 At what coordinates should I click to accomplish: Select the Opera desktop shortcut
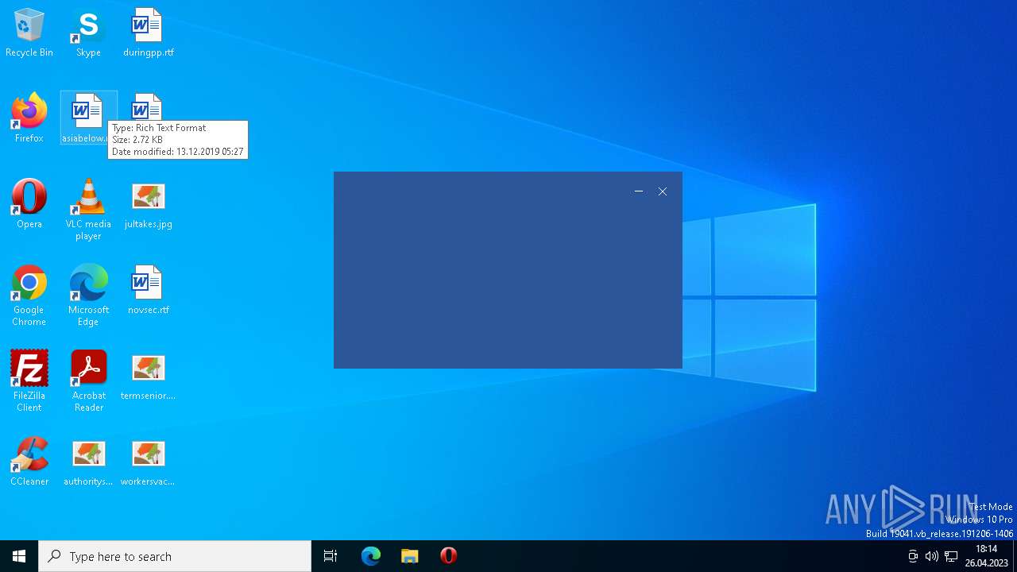[29, 204]
